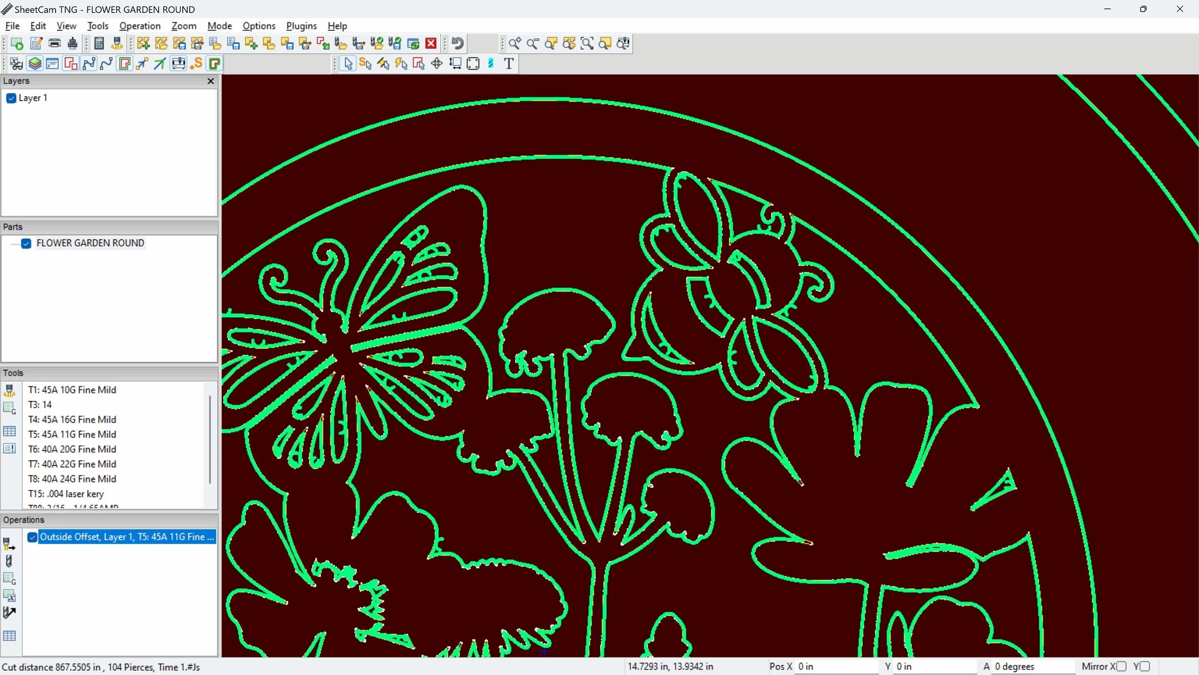The image size is (1199, 675).
Task: Click the orange S with plus icon
Action: click(196, 63)
